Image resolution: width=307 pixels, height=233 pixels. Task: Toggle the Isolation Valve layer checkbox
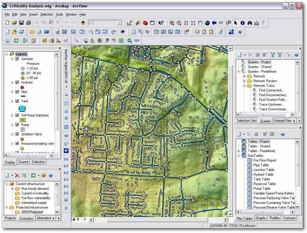[x=17, y=134]
